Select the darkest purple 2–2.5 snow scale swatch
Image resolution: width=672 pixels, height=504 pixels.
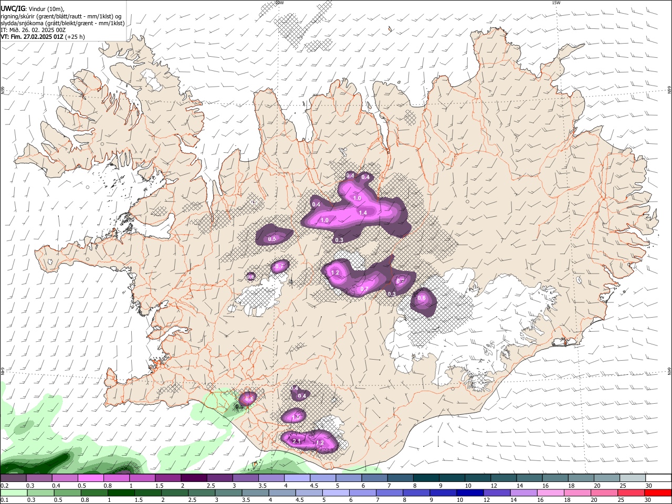194,478
